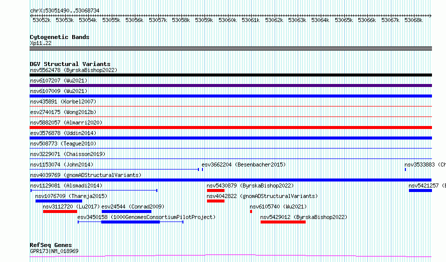This screenshot has height=262, width=446.
Task: Select the Cytogenetic Bands track title
Action: [x=60, y=37]
